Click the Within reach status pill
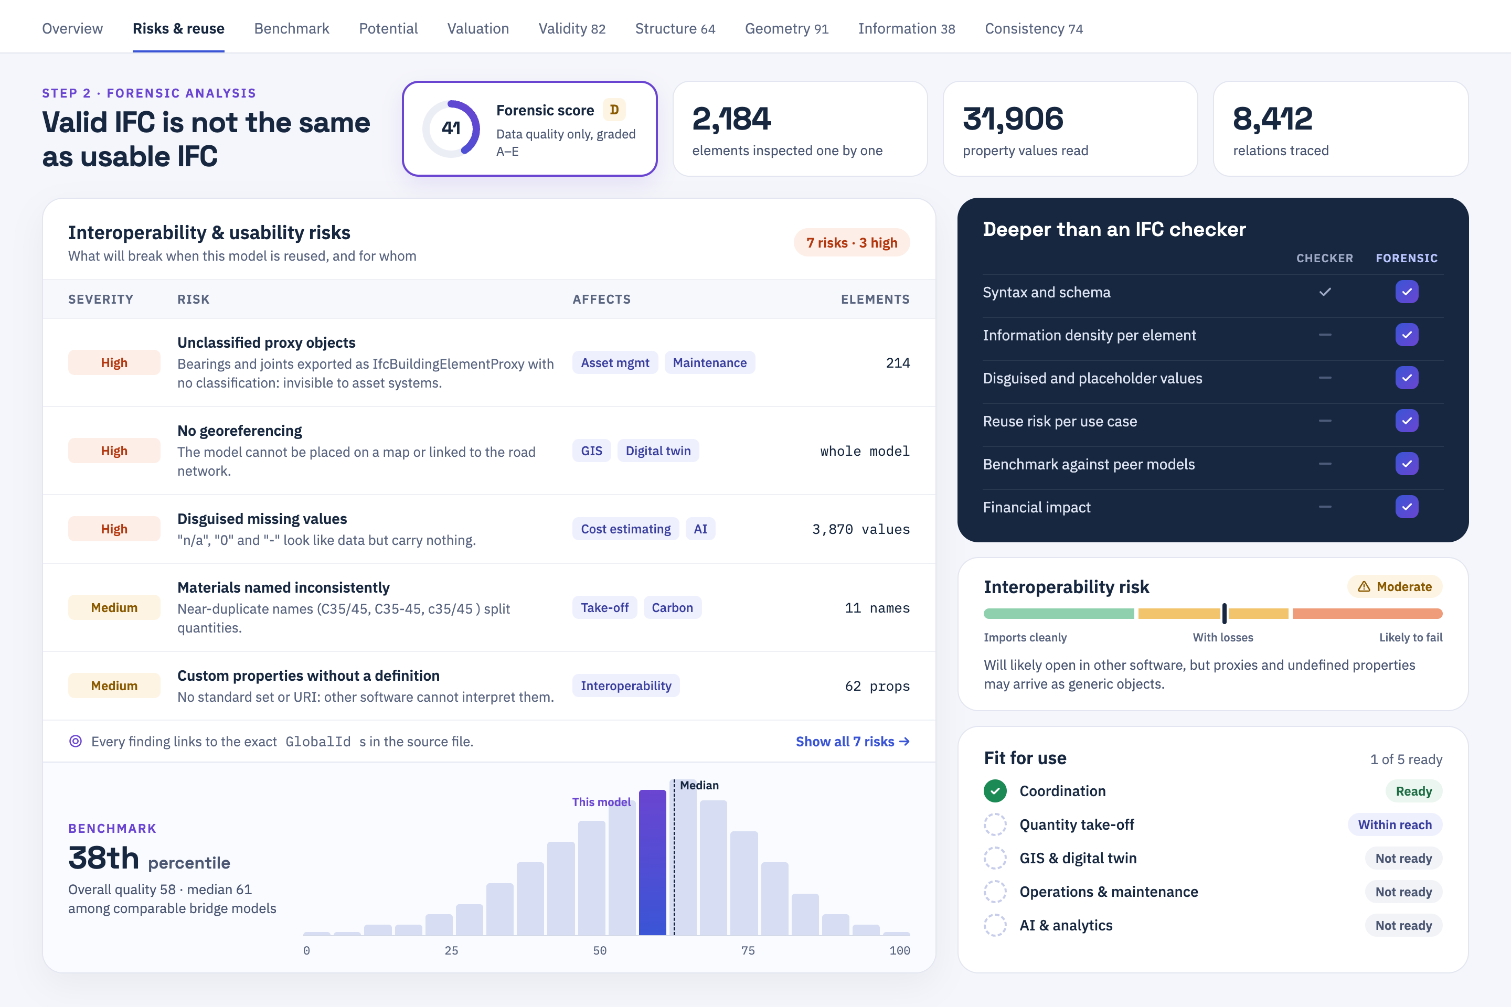 (x=1395, y=824)
